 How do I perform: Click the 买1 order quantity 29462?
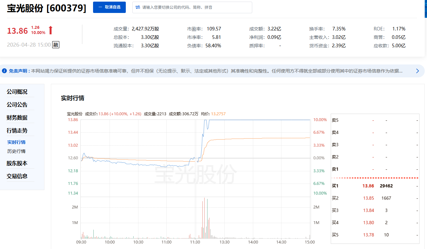(386, 186)
